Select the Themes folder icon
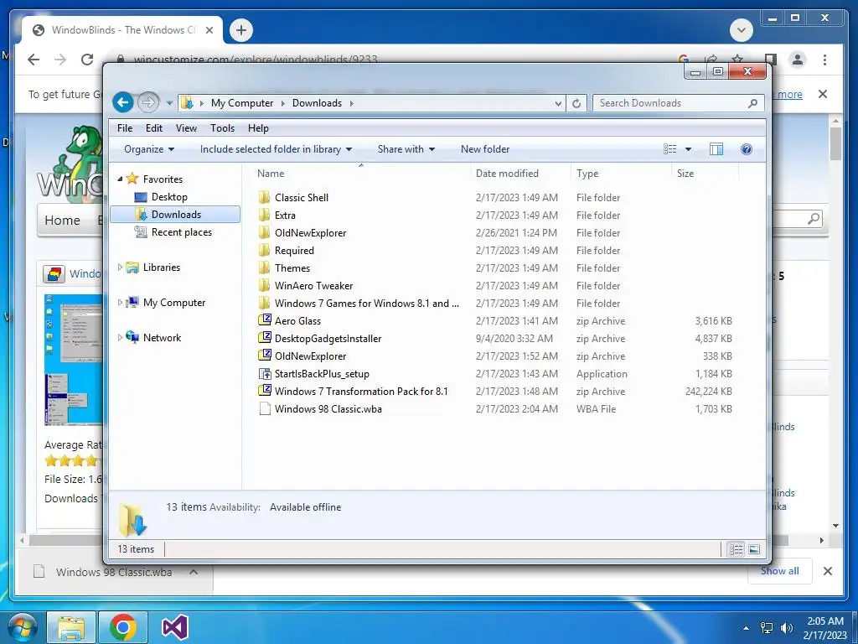Viewport: 858px width, 644px height. [x=264, y=267]
